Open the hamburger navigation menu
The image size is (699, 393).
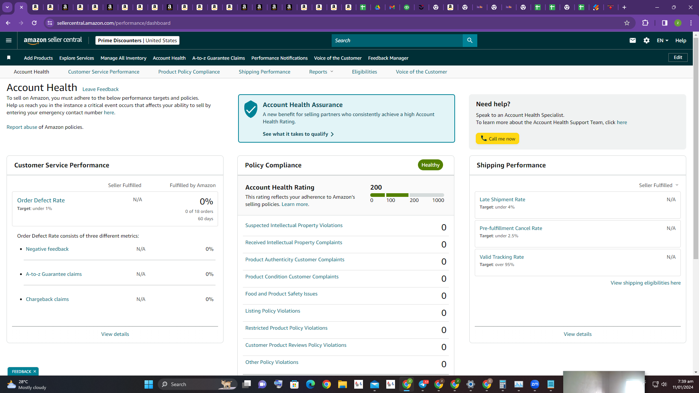click(9, 40)
